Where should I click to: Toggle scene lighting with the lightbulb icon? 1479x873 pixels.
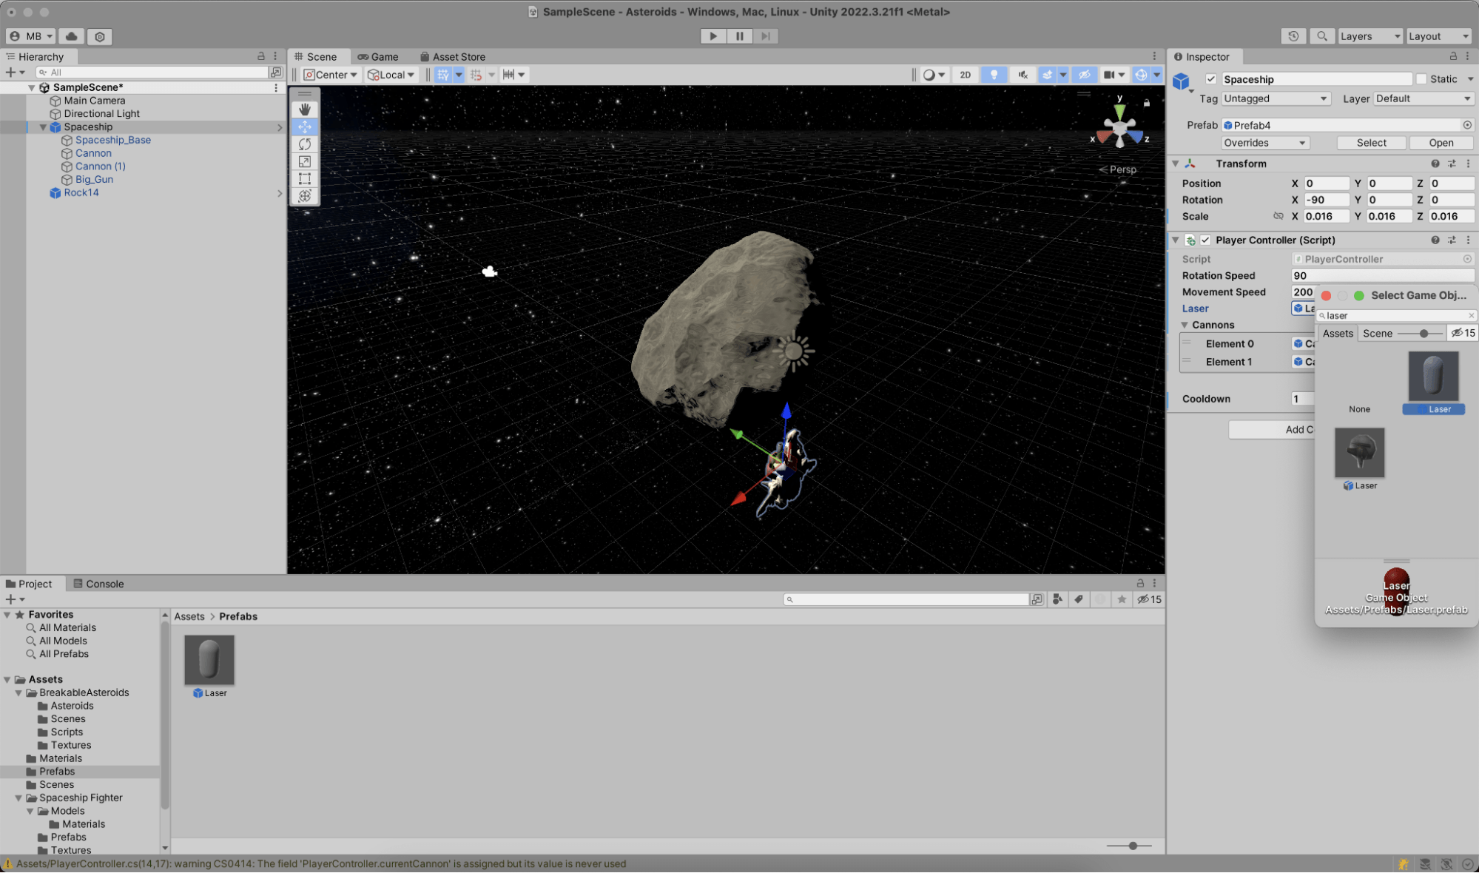tap(994, 74)
